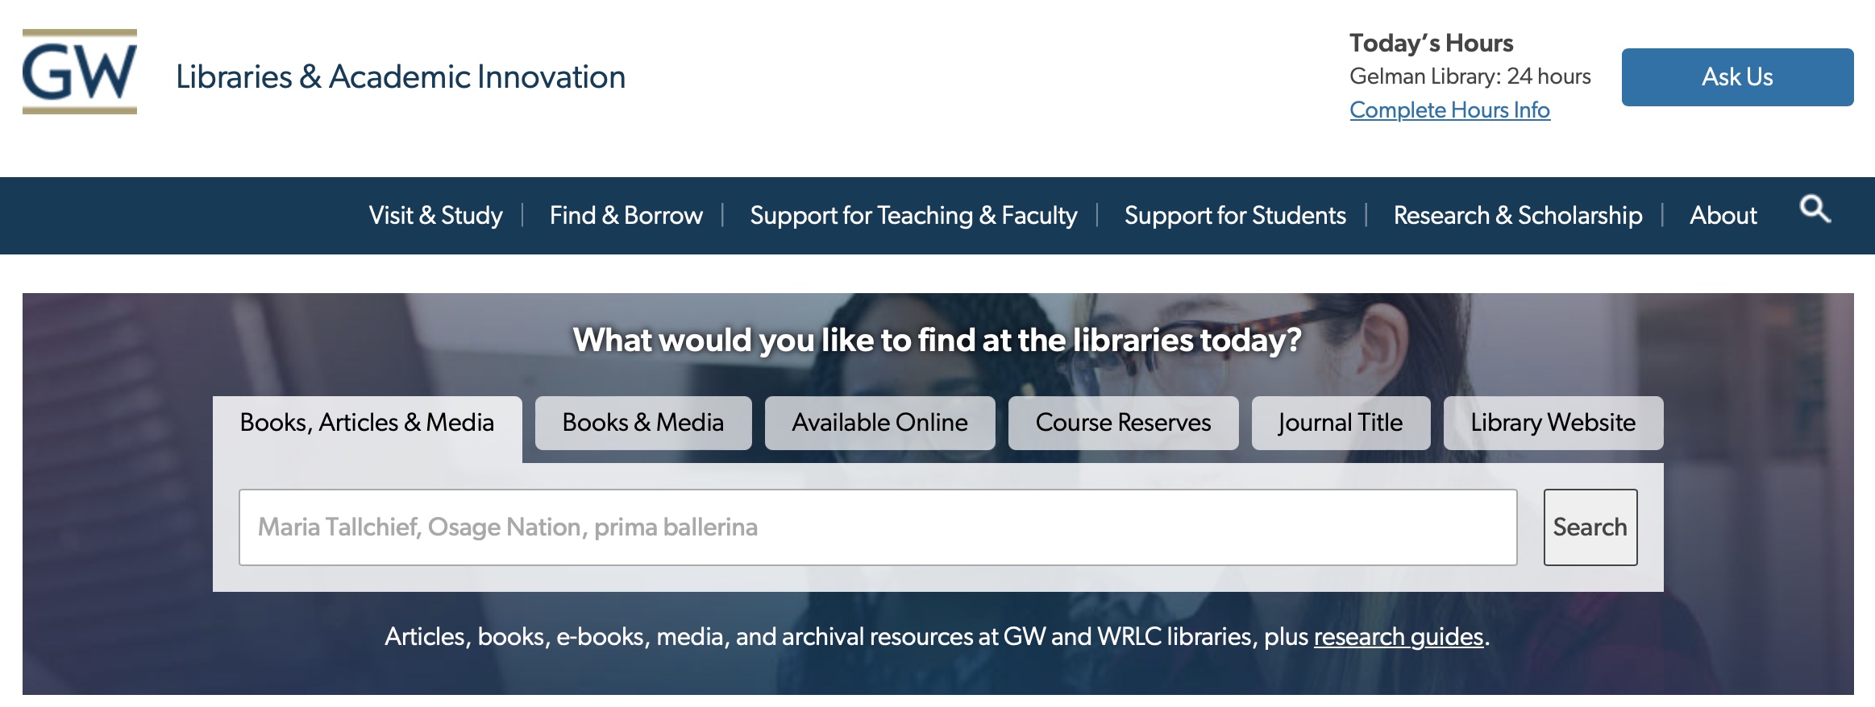Image resolution: width=1875 pixels, height=707 pixels.
Task: Open the Find & Borrow menu
Action: pyautogui.click(x=626, y=215)
